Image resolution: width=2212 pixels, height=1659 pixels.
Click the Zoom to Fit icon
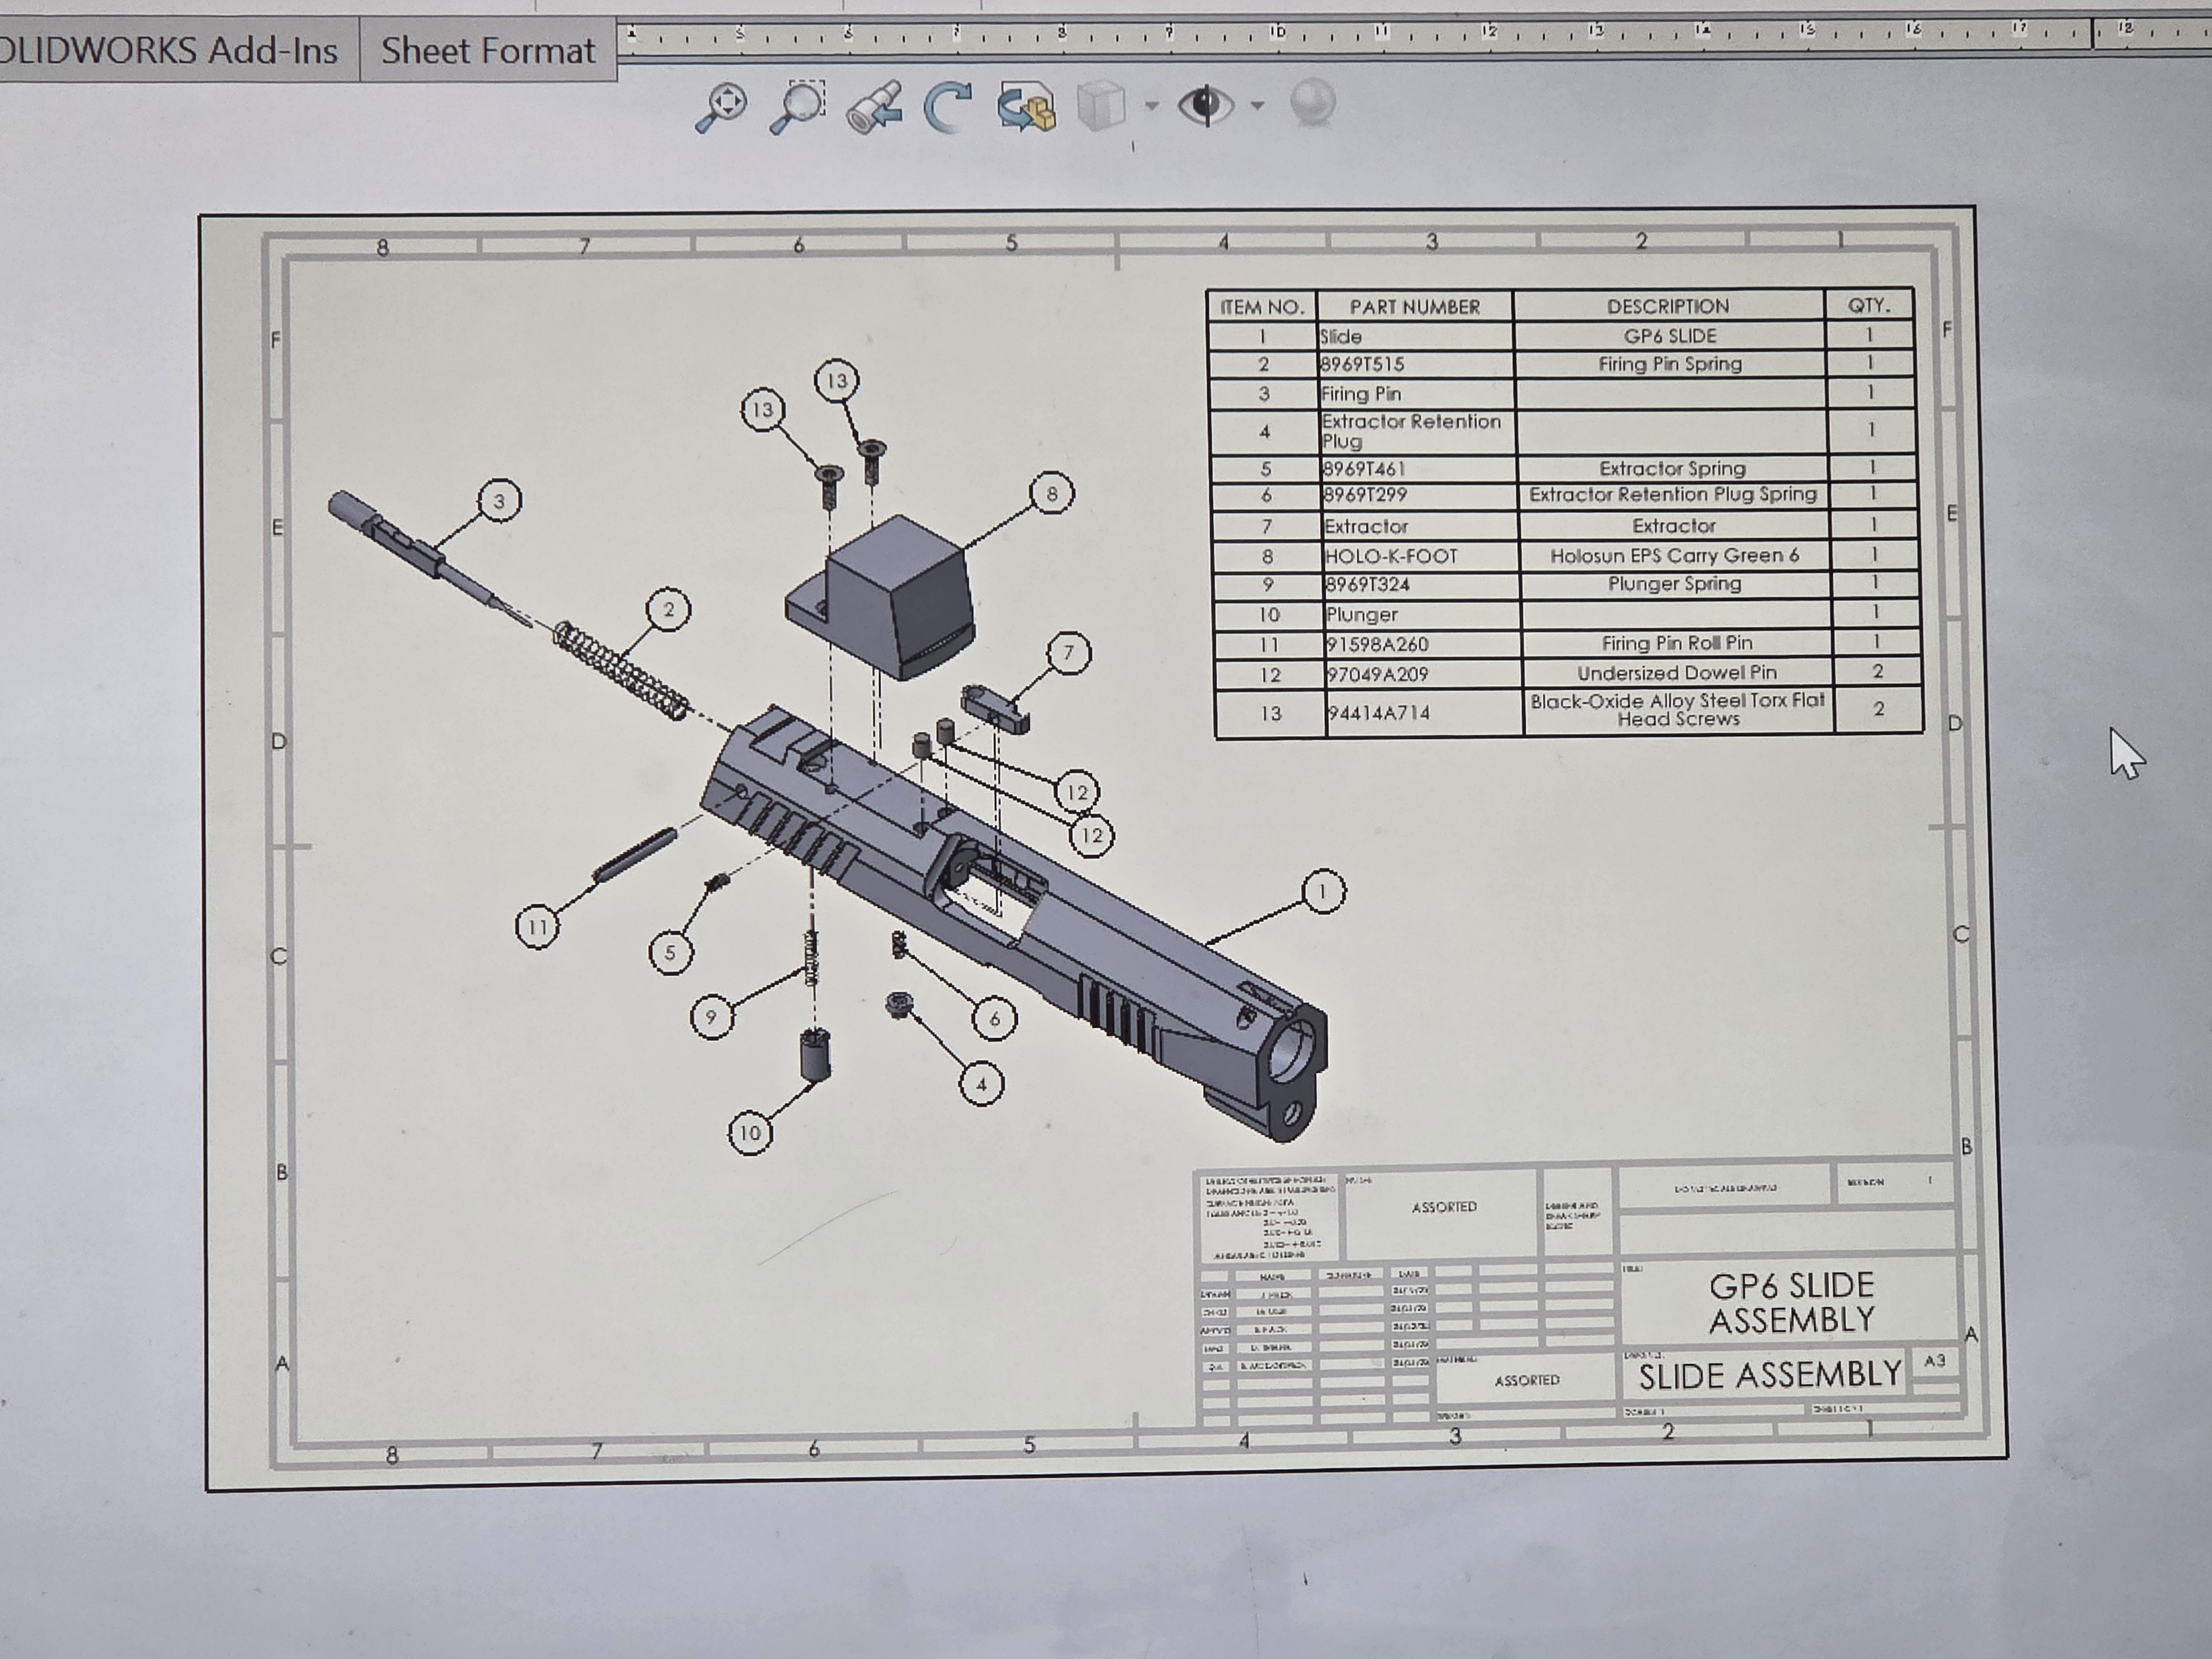click(x=721, y=106)
